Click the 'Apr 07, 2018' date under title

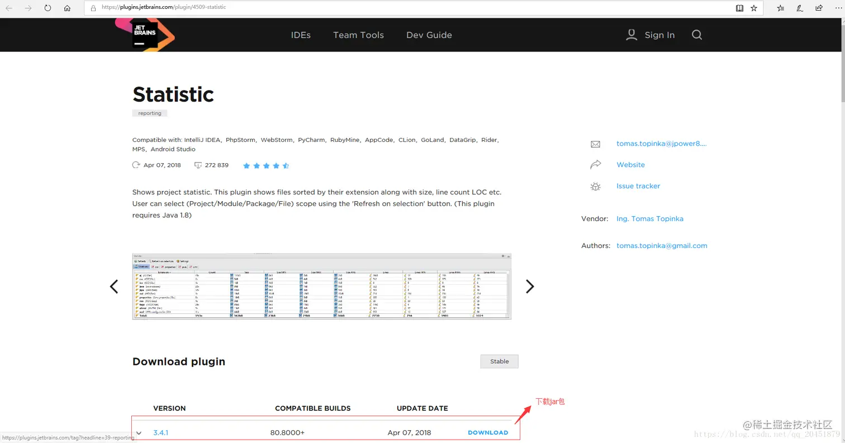click(162, 165)
